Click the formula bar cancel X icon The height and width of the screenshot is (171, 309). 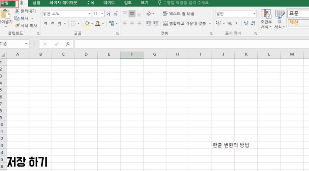tap(45, 44)
